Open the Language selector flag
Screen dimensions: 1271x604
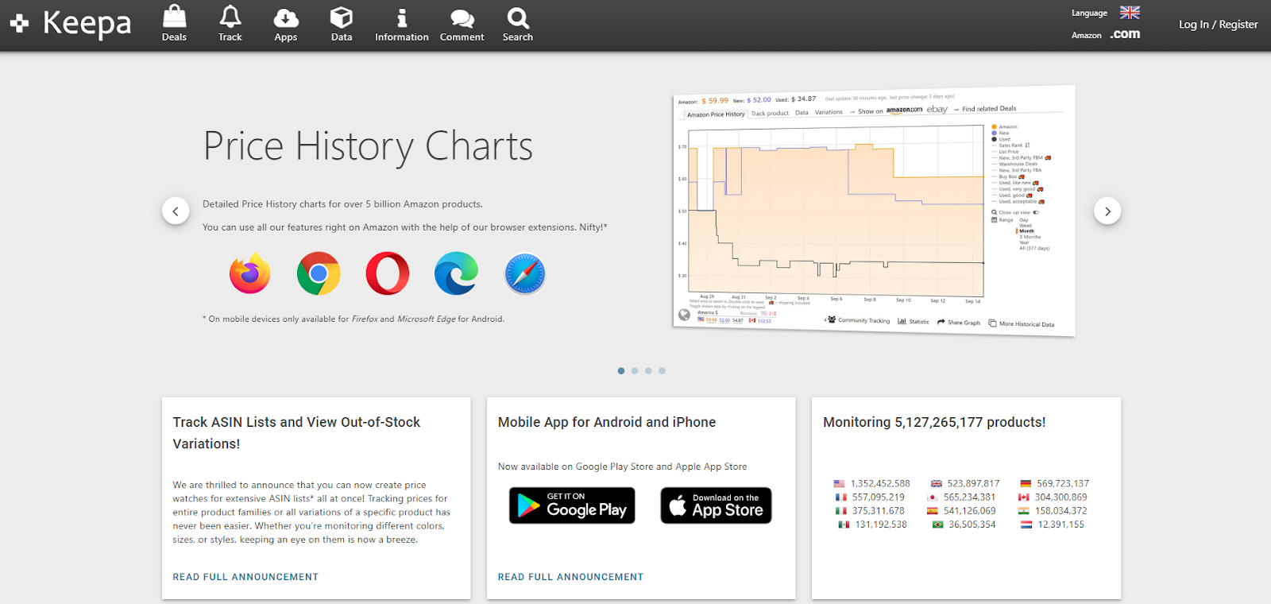coord(1130,13)
